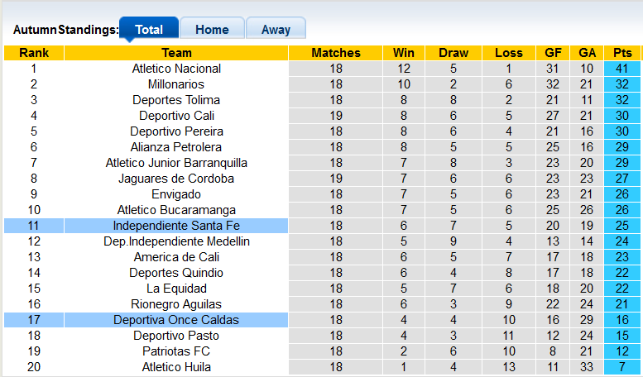Open America de Cali team link
643x377 pixels.
click(176, 257)
